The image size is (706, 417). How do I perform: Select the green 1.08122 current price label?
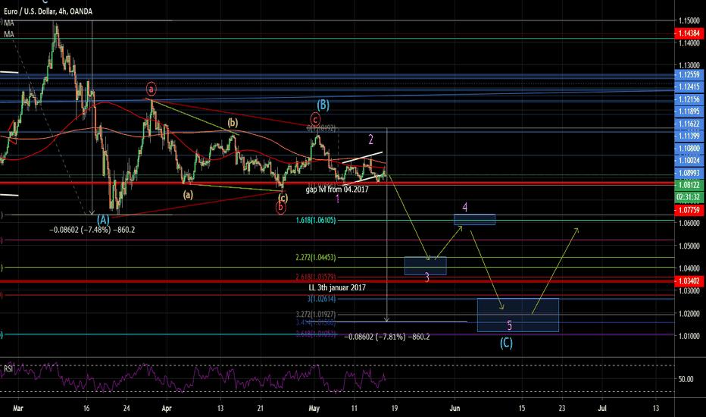(689, 185)
